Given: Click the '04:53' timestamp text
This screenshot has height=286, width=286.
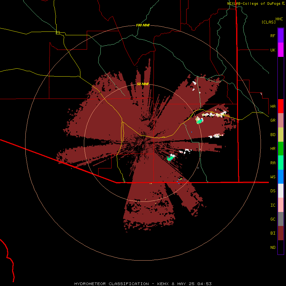Looking at the screenshot, I should click(204, 284).
